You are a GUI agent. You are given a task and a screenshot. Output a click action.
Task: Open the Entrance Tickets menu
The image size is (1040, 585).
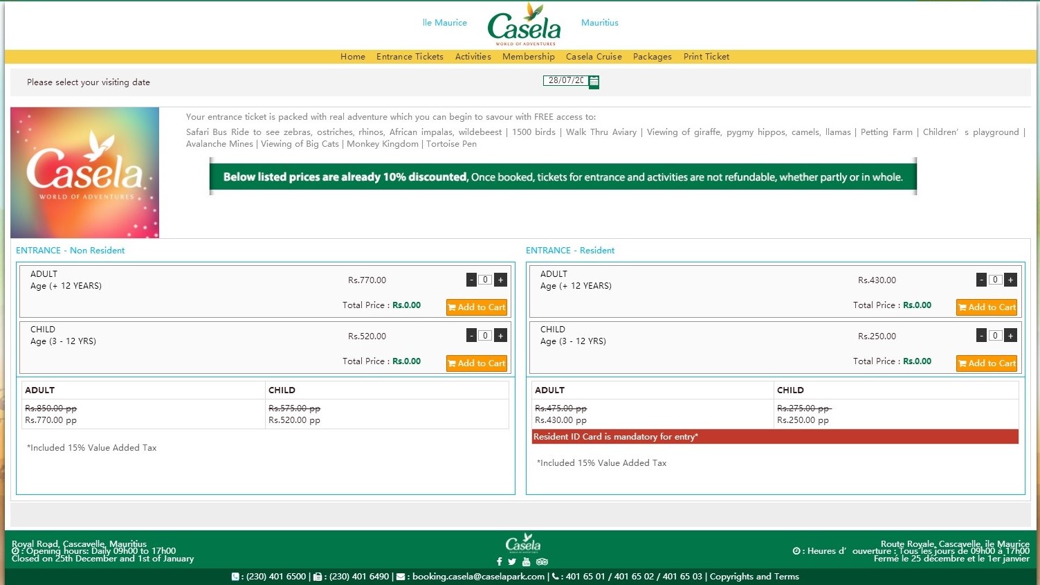pyautogui.click(x=410, y=57)
